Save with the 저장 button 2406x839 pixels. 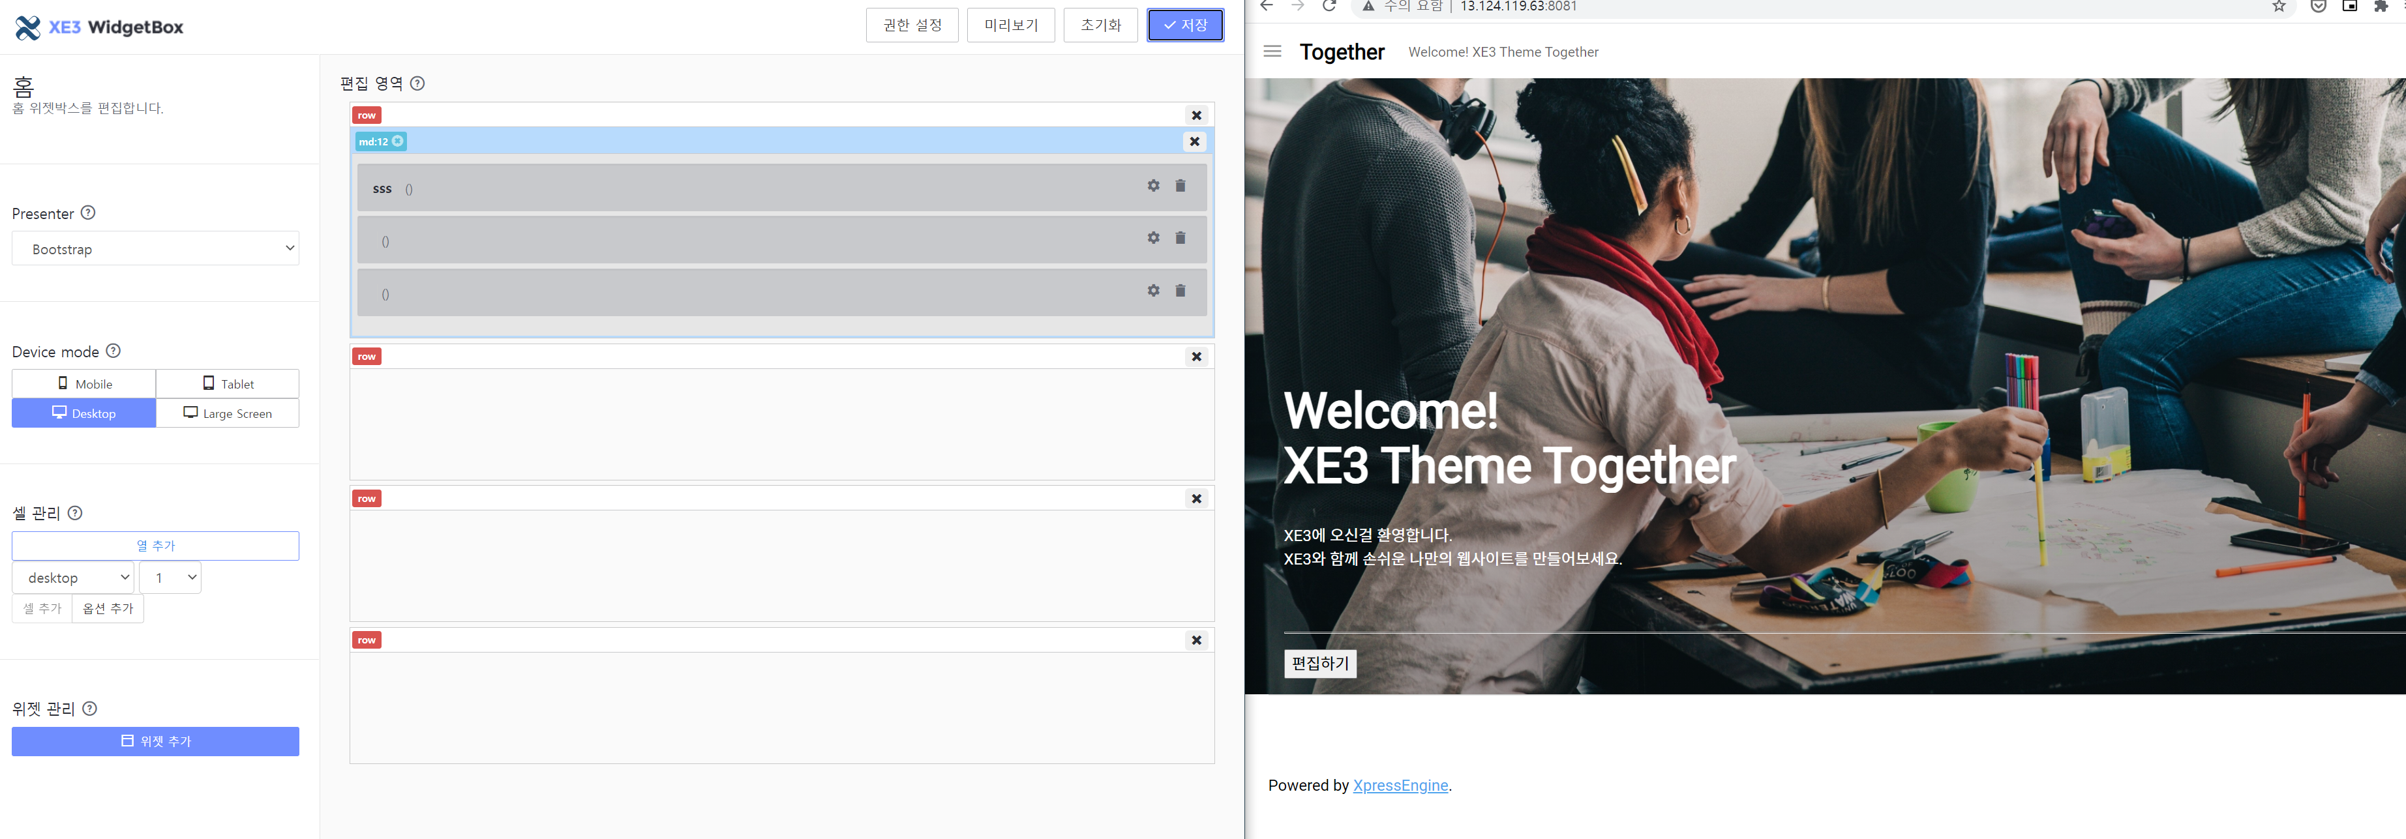(1185, 25)
